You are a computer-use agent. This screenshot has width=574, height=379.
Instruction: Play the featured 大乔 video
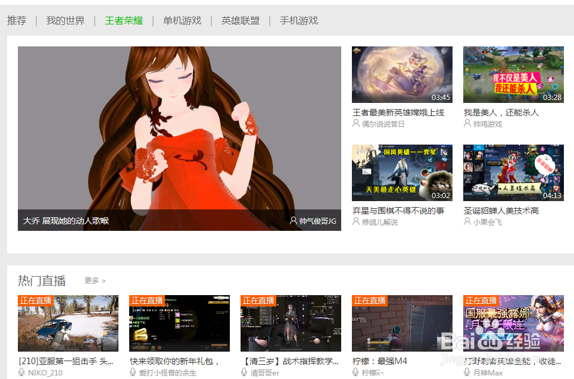[x=179, y=138]
